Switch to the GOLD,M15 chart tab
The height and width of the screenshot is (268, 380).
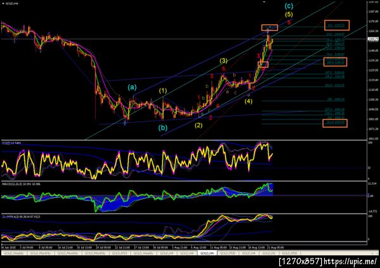120,253
